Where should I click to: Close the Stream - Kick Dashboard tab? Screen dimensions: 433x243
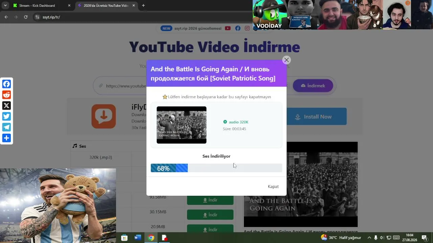tap(69, 5)
